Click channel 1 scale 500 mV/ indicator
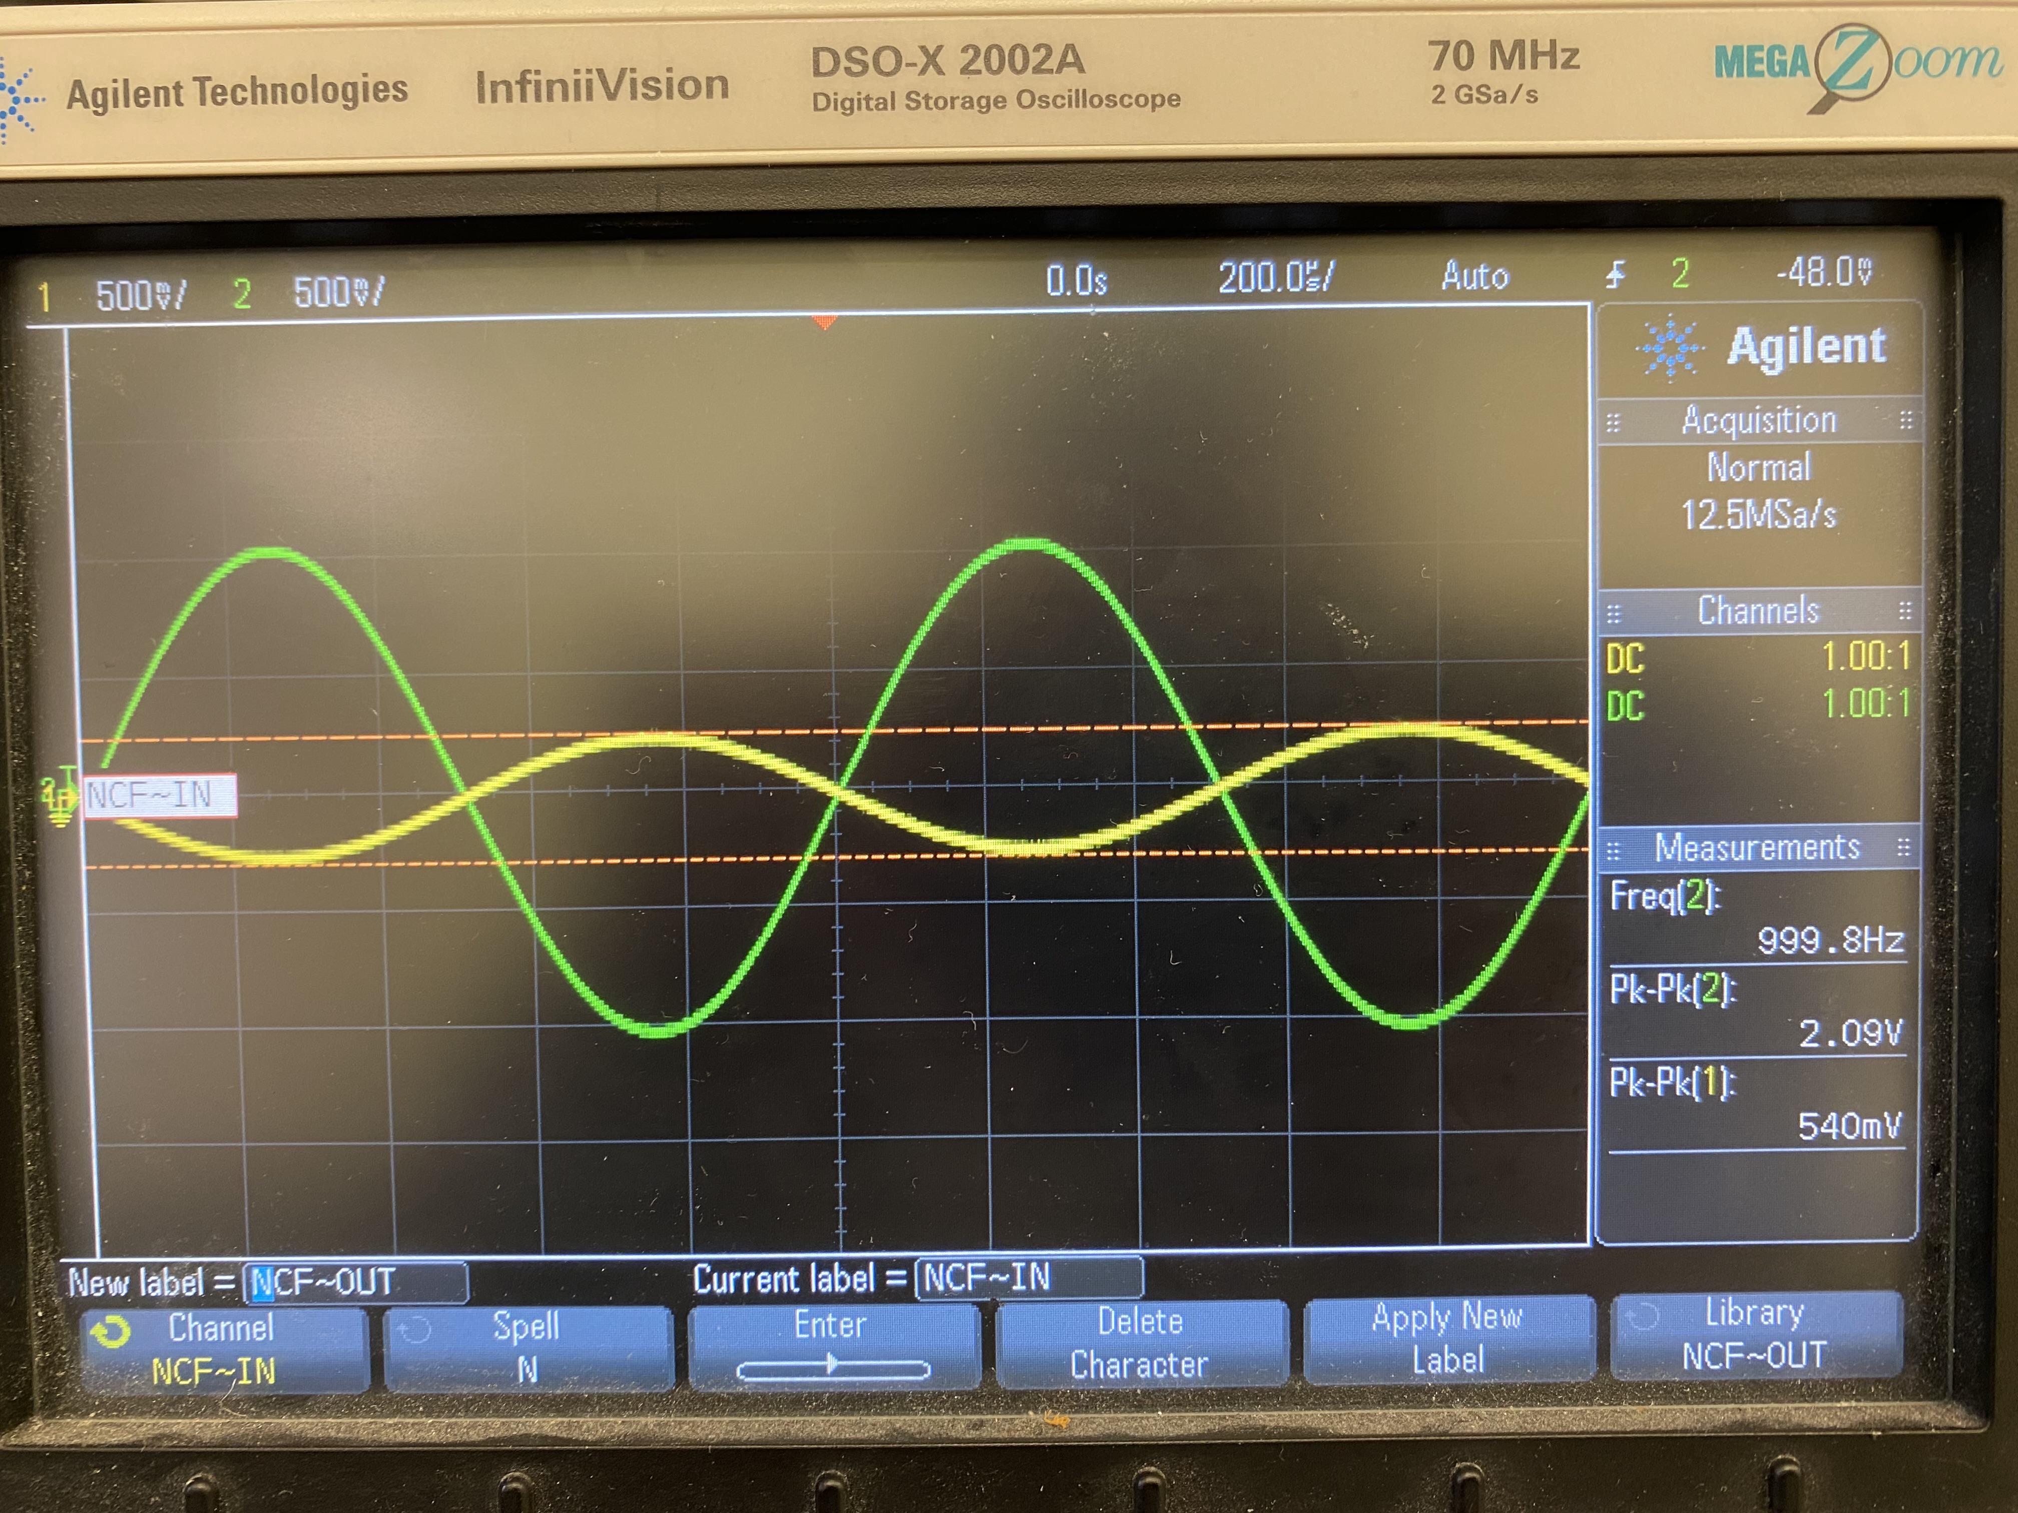Viewport: 2018px width, 1513px height. tap(142, 296)
